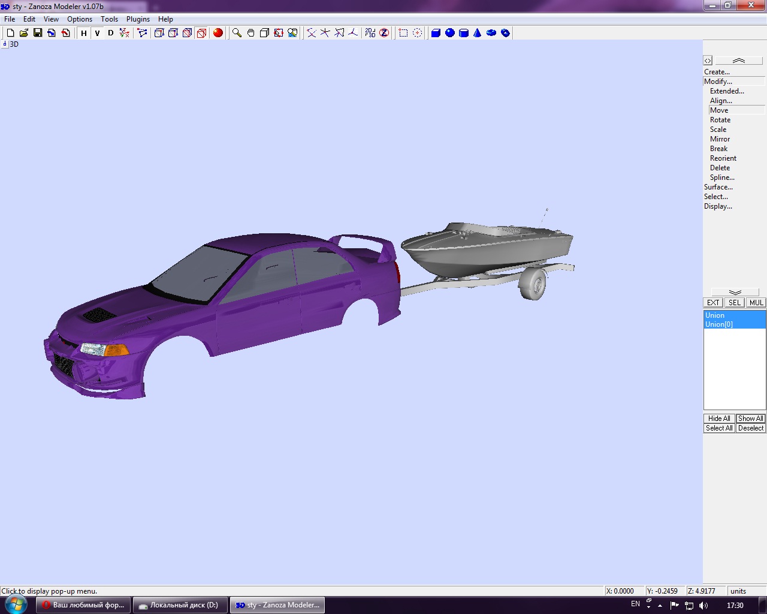This screenshot has height=614, width=767.
Task: Collapse the Modify... command group
Action: pos(718,82)
